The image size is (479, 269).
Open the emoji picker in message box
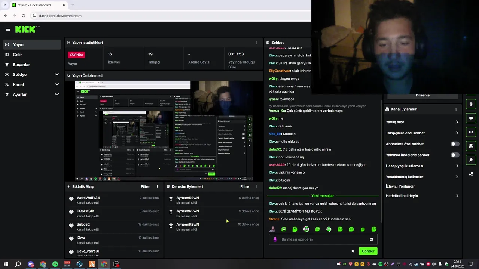pos(372,239)
